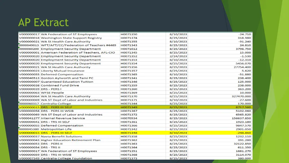Image resolution: width=289 pixels, height=163 pixels.
Task: Select 'DRS - TRS III SELF' cell
Action: click(x=55, y=122)
